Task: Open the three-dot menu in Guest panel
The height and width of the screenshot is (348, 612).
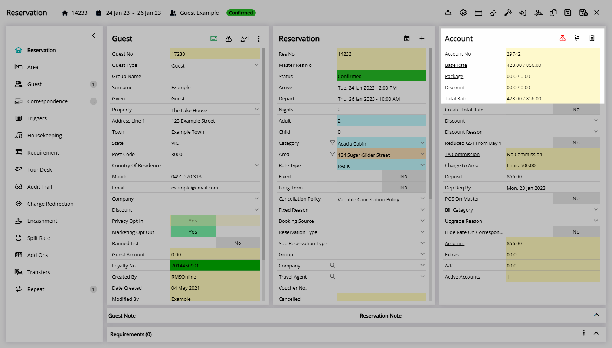Action: click(259, 39)
